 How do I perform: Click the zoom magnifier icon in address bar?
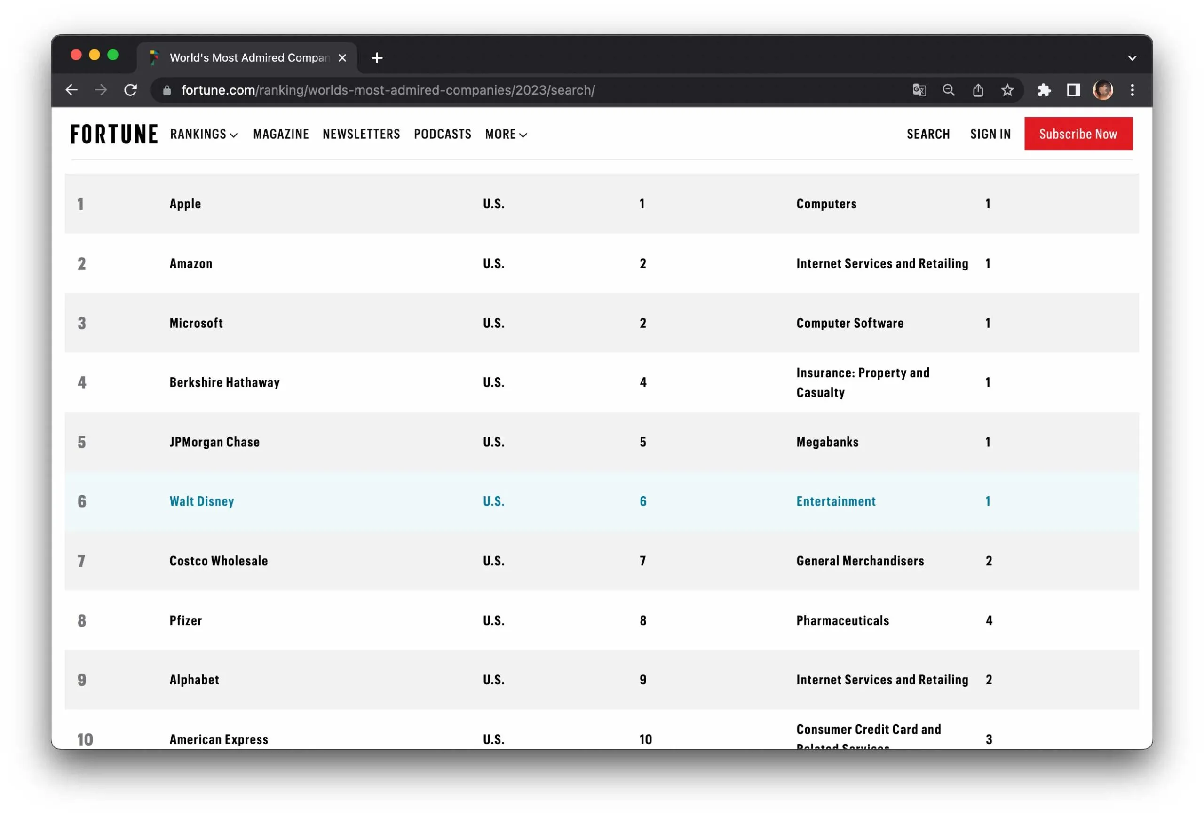[948, 90]
